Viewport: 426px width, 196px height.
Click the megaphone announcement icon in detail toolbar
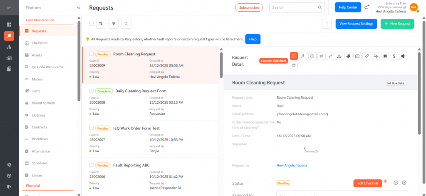click(403, 56)
